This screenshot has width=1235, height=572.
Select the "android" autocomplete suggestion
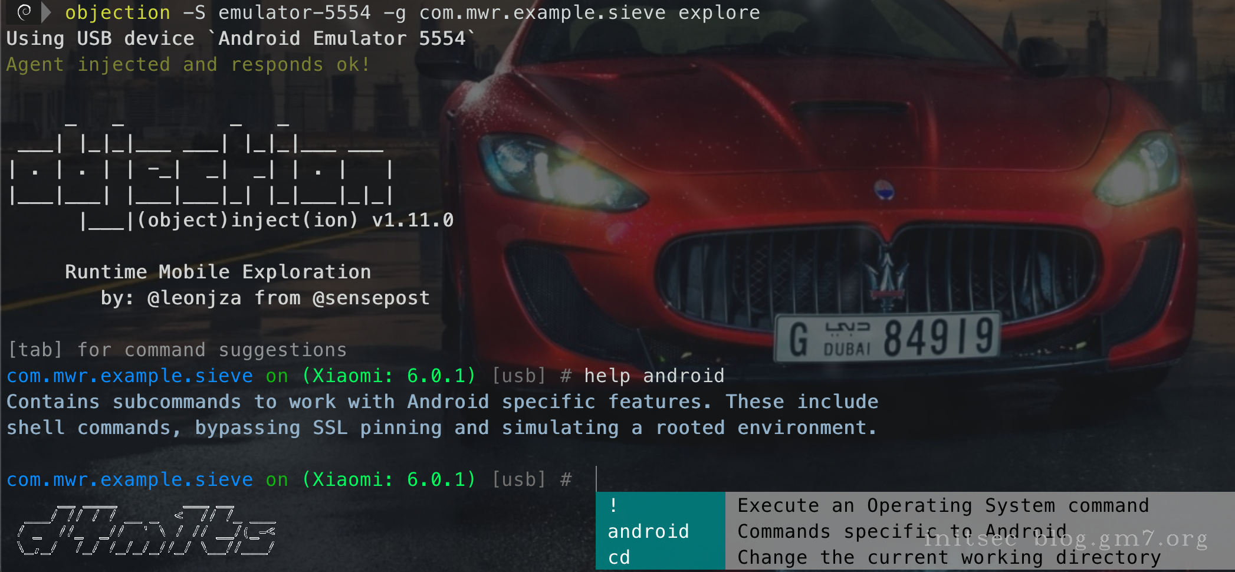(x=648, y=531)
